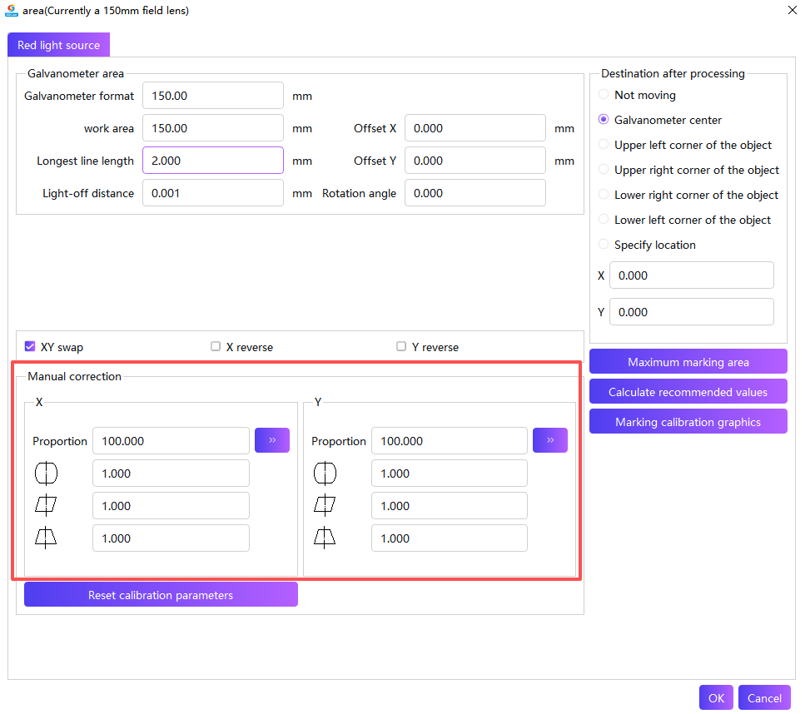The height and width of the screenshot is (714, 805).
Task: Click Maximum marking area button
Action: 688,362
